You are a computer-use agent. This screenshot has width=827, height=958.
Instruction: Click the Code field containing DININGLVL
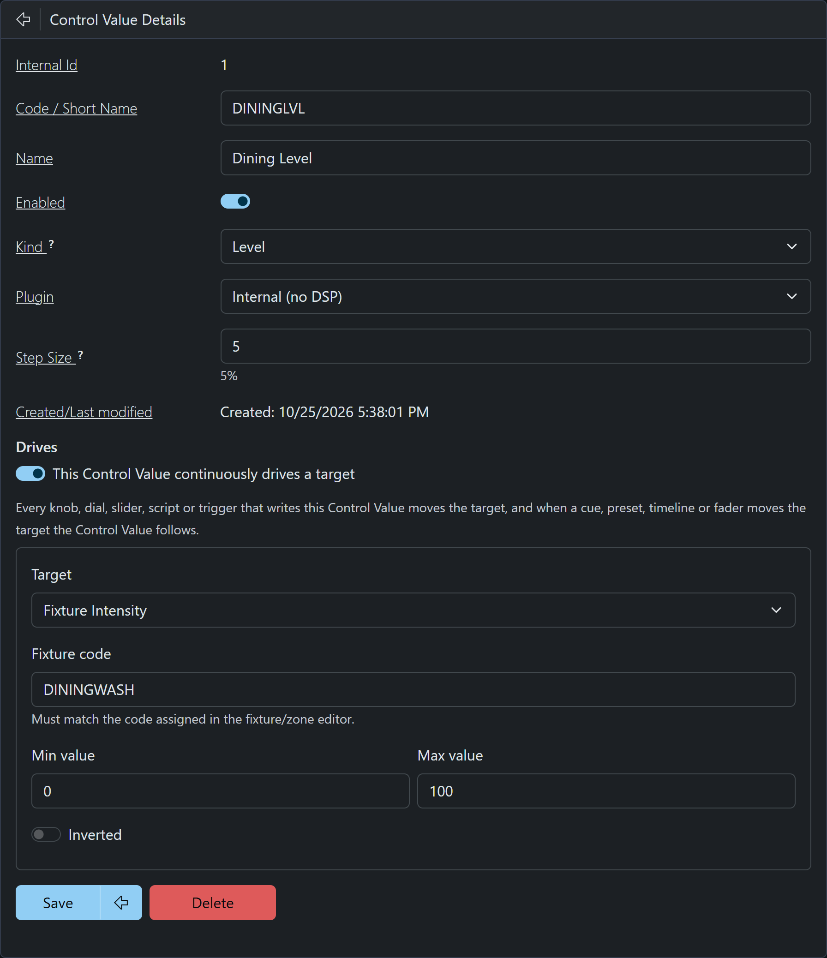click(515, 108)
